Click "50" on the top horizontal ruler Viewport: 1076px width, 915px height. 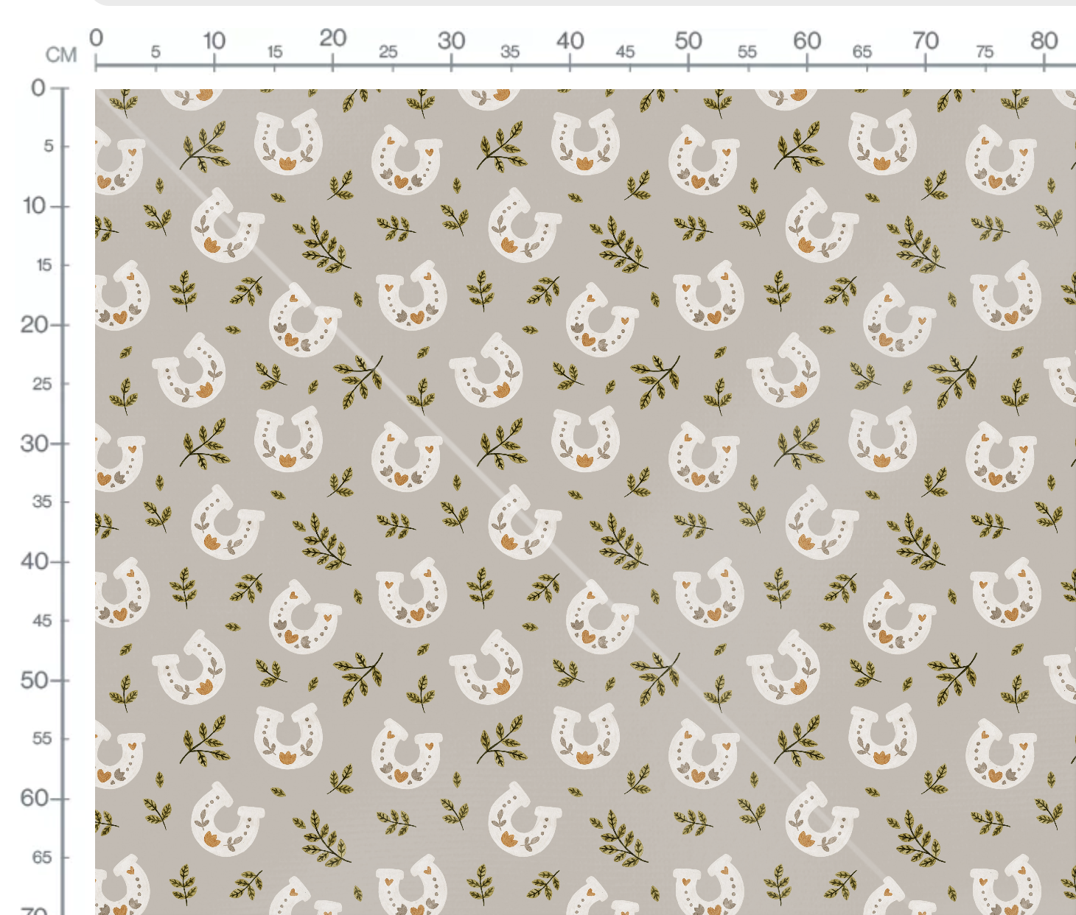[x=688, y=41]
